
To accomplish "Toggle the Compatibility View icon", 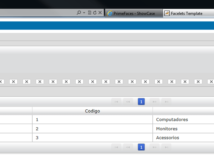I will click(x=90, y=13).
